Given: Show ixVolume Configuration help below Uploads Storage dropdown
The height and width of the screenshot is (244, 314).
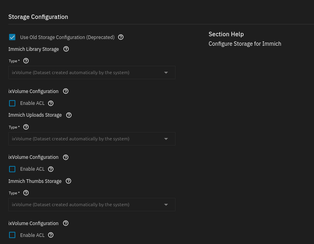Looking at the screenshot, I should [66, 157].
